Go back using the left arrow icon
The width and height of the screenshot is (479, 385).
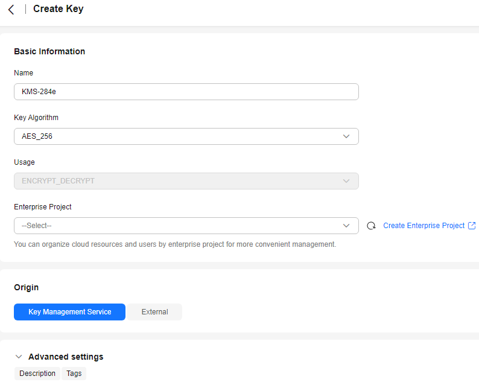(11, 10)
